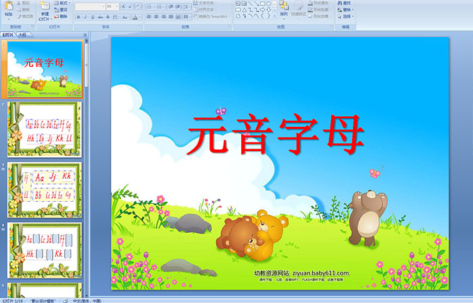Select the Right Arrow shape in gallery

pos(262,10)
